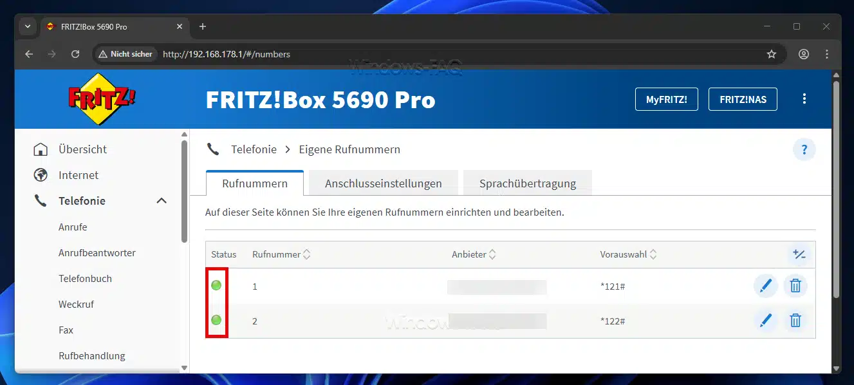This screenshot has height=385, width=854.
Task: Click the edit pencil for Rufnummer 2
Action: 765,320
